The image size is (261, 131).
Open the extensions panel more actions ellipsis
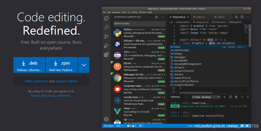(x=162, y=17)
